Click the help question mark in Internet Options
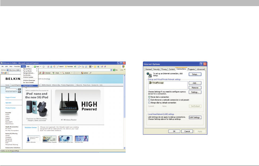This screenshot has height=166, width=259. pos(201,64)
